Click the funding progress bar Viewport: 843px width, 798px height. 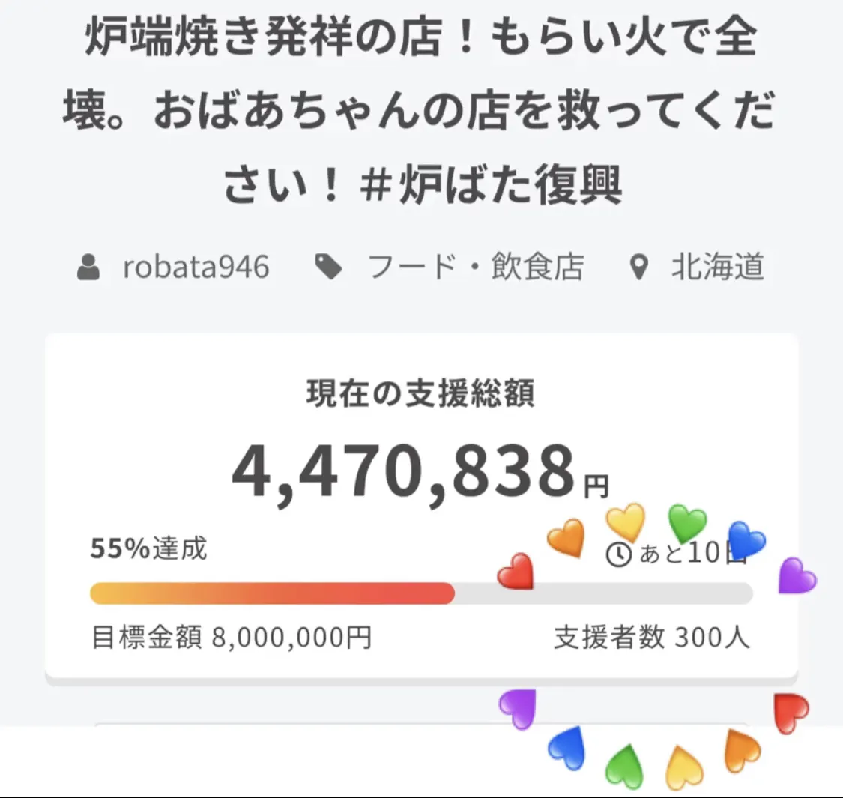300,593
